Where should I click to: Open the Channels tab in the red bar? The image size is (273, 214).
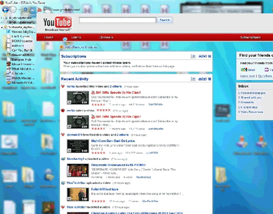106,38
